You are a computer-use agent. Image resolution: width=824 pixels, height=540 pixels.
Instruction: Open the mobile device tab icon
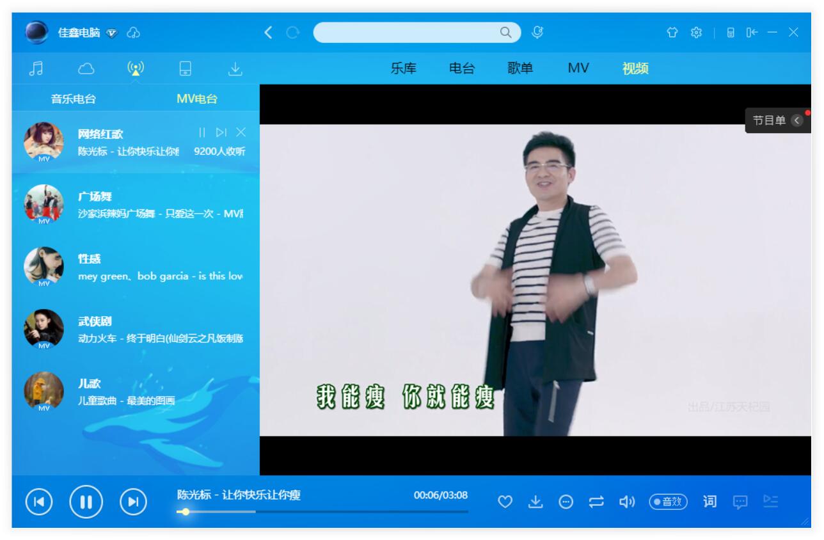(185, 68)
